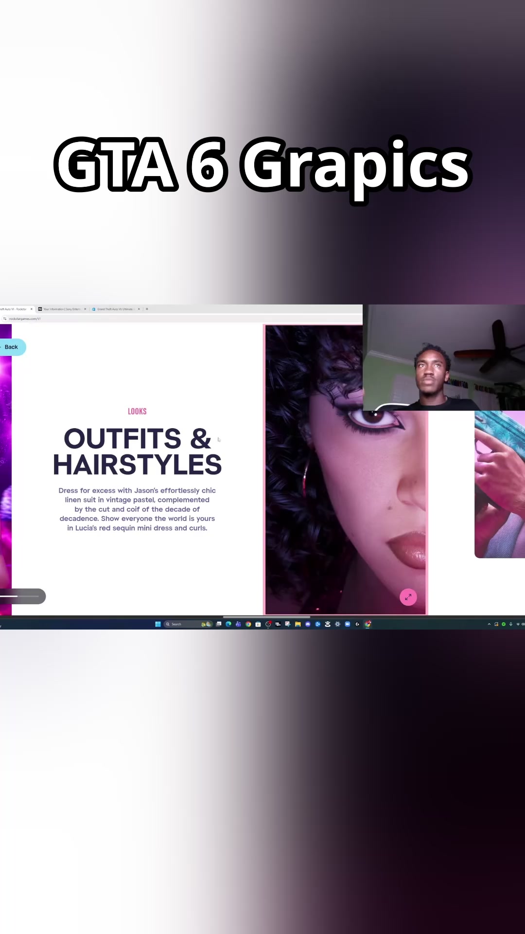Click the OUTFITS & HAIRSTYLES heading
Viewport: 525px width, 934px height.
pyautogui.click(x=137, y=451)
